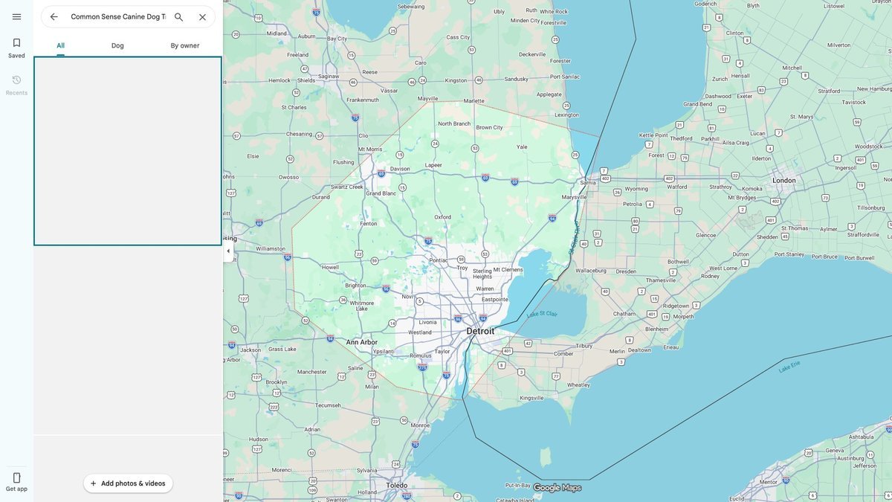This screenshot has width=892, height=502.
Task: Click the Common Sense Canine search field
Action: click(117, 16)
